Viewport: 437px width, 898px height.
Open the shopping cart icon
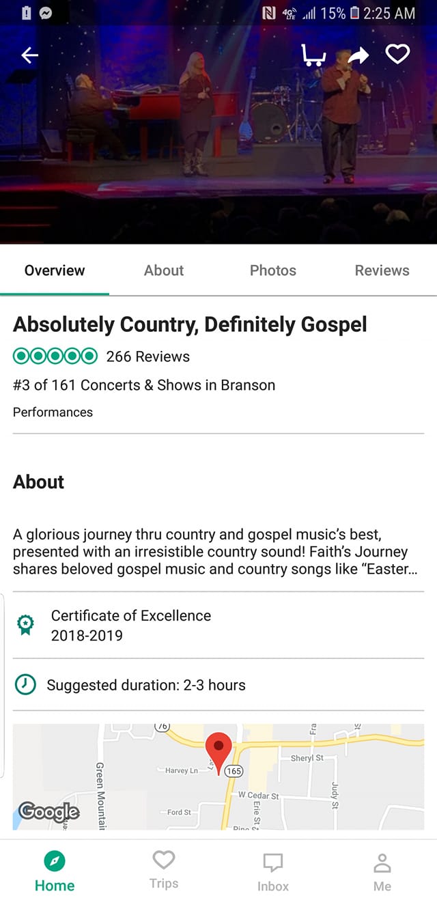coord(313,55)
